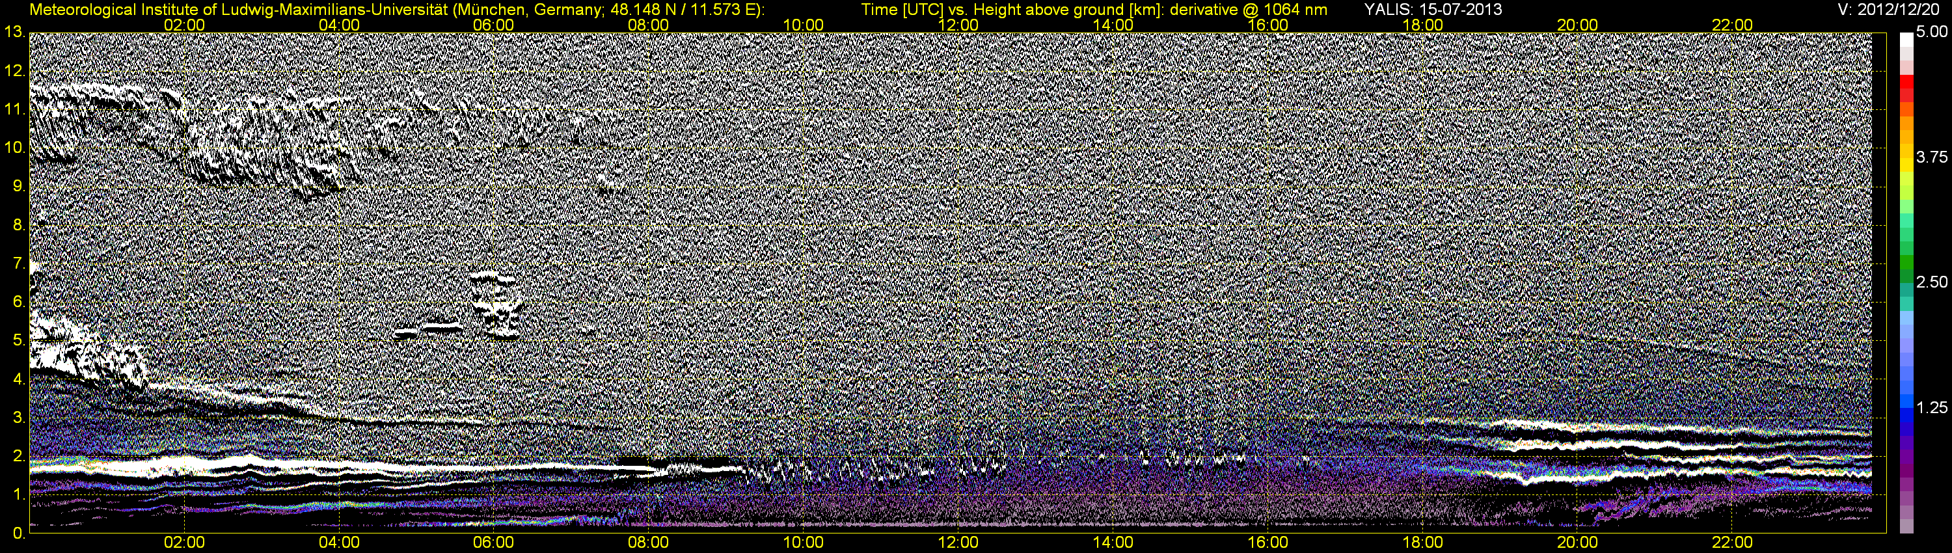Viewport: 1952px width, 553px height.
Task: Click the 18:00 label on the bottom time axis
Action: tap(1422, 543)
